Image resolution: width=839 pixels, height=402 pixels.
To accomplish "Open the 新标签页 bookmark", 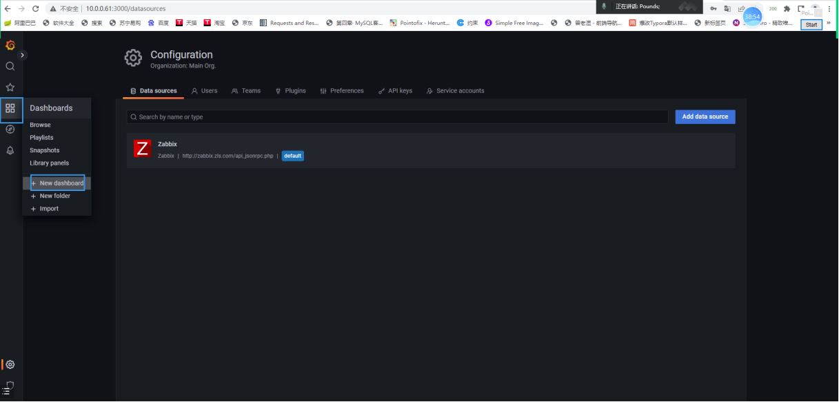I will [x=710, y=23].
